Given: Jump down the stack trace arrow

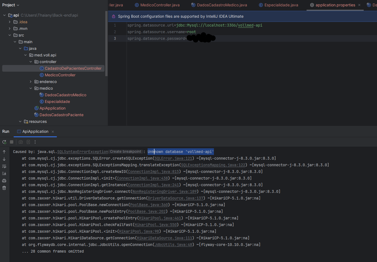Looking at the screenshot, I should pos(4,159).
